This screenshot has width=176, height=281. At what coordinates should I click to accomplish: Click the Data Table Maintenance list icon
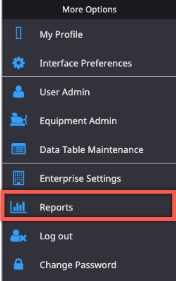coord(18,149)
